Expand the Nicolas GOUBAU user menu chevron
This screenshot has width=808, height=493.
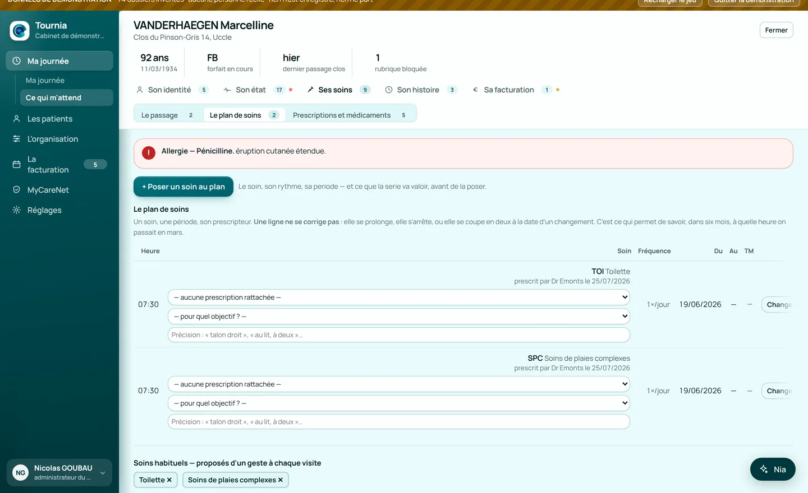coord(103,473)
